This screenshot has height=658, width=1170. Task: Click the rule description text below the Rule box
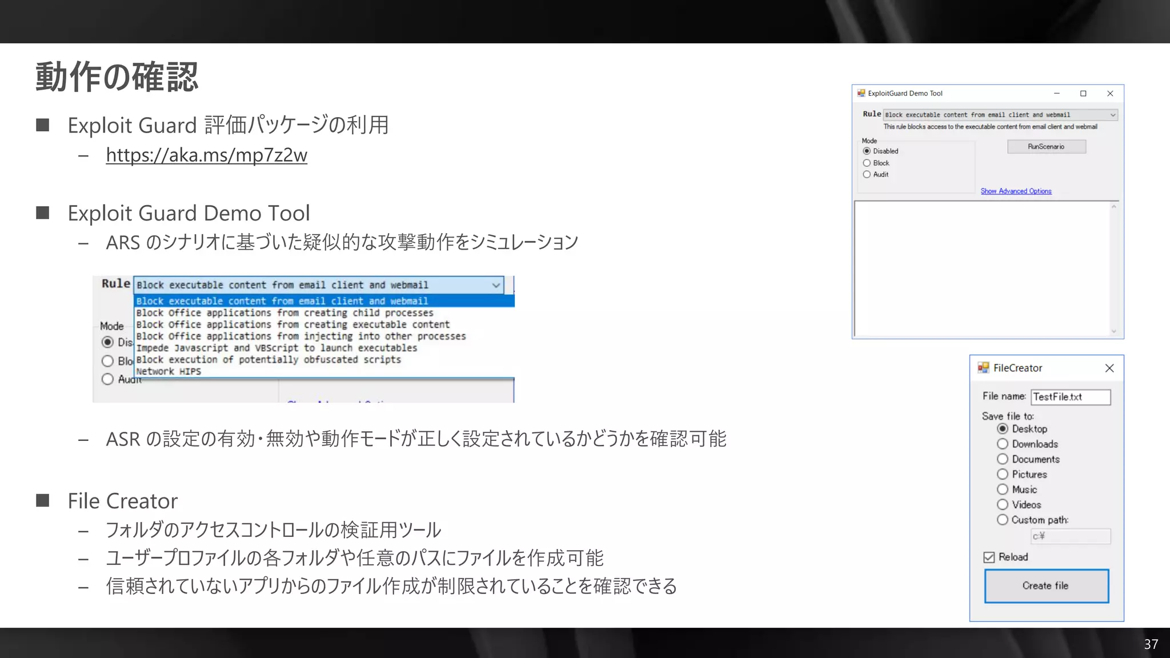click(x=990, y=127)
